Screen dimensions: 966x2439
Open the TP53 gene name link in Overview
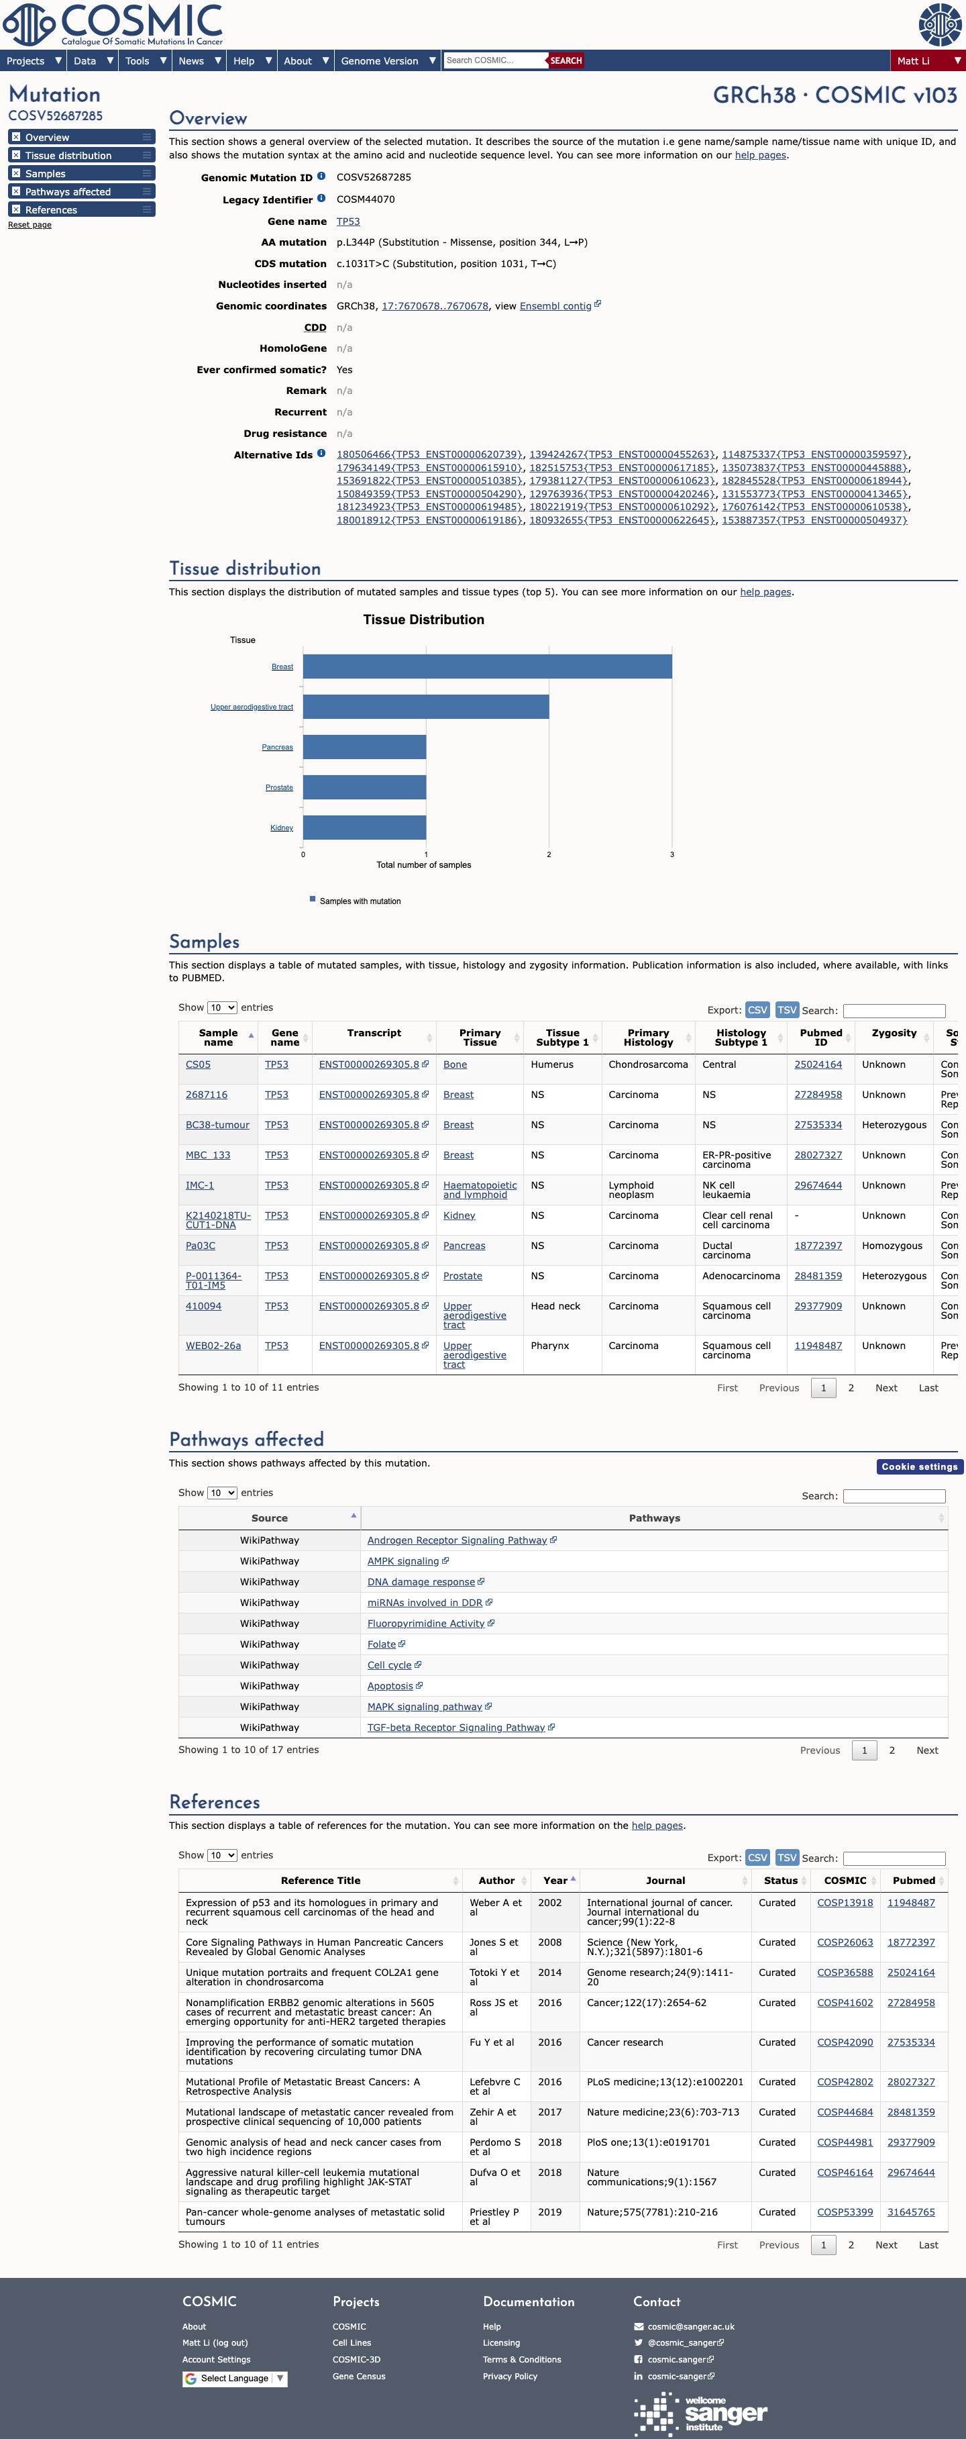coord(348,221)
